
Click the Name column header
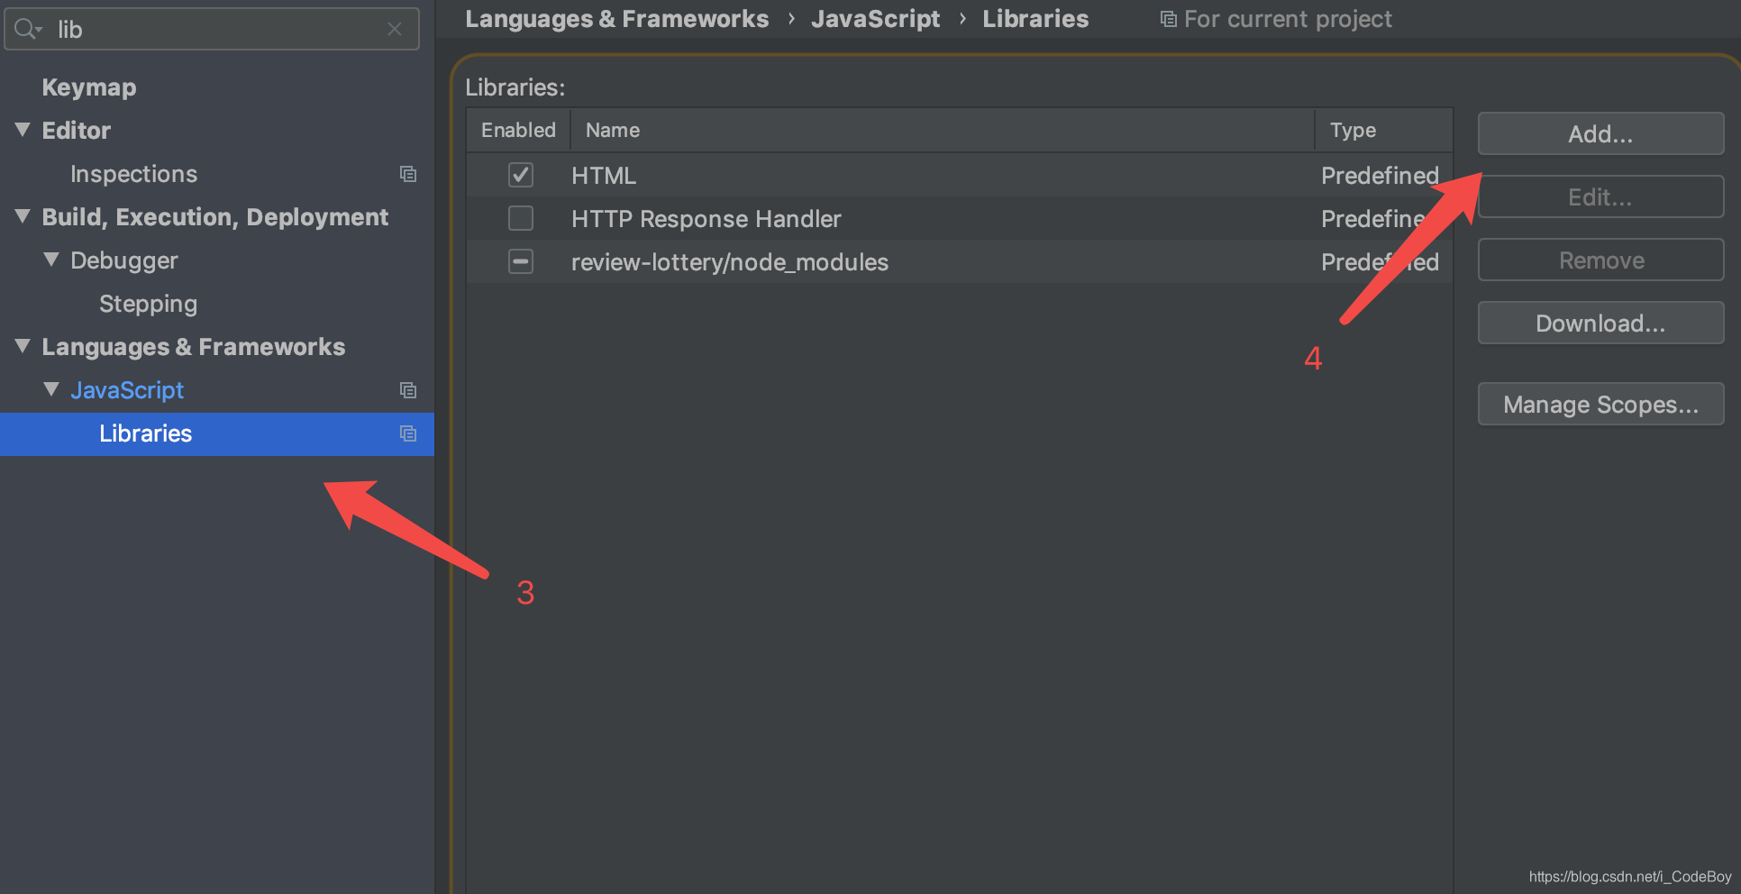pos(943,131)
